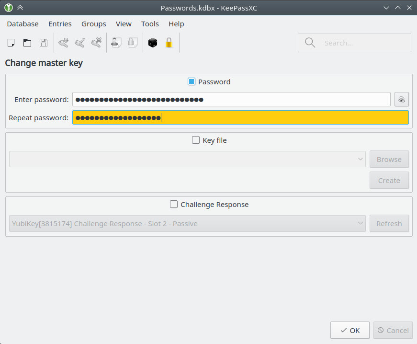Enable the Challenge Response checkbox
Screen dimensions: 417x344
174,204
